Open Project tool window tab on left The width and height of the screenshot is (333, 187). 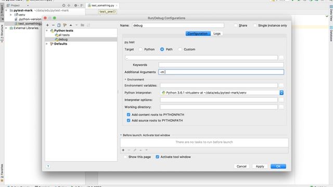point(2,12)
